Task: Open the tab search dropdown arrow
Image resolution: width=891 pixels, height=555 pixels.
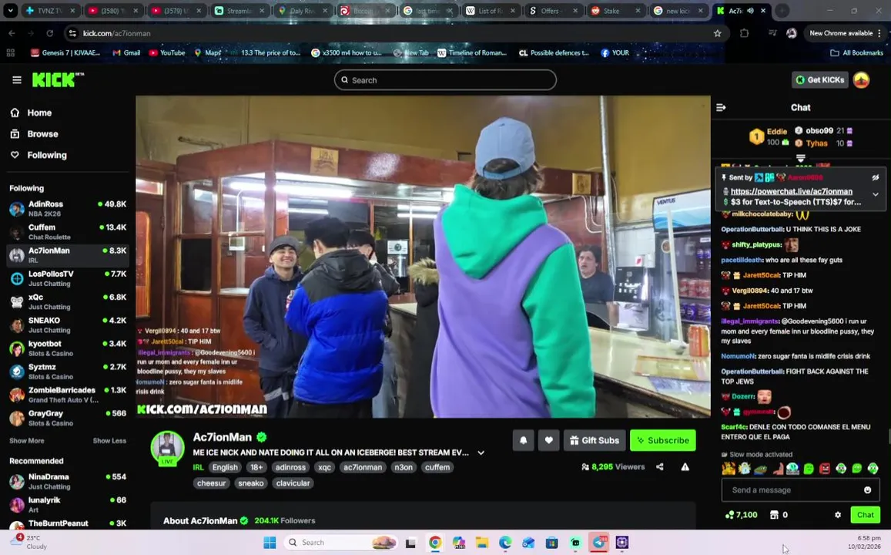Action: [10, 11]
